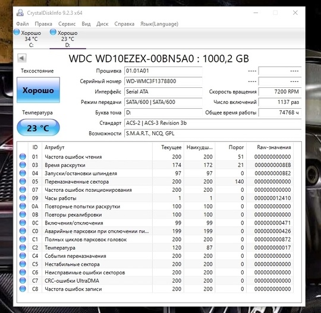Click the CrystalDiskInfo app icon in title bar
Image resolution: width=321 pixels, height=313 pixels.
20,12
